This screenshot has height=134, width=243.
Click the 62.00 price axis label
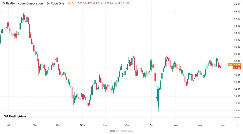(x=237, y=33)
